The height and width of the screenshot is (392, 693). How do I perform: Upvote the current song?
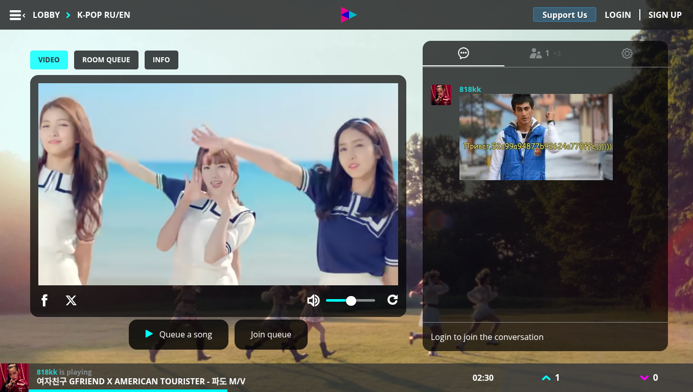tap(550, 378)
